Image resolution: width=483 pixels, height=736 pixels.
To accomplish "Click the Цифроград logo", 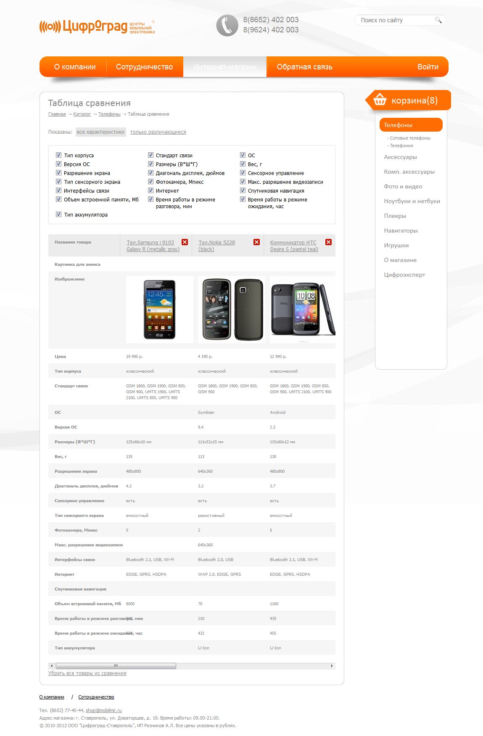I will coord(97,26).
